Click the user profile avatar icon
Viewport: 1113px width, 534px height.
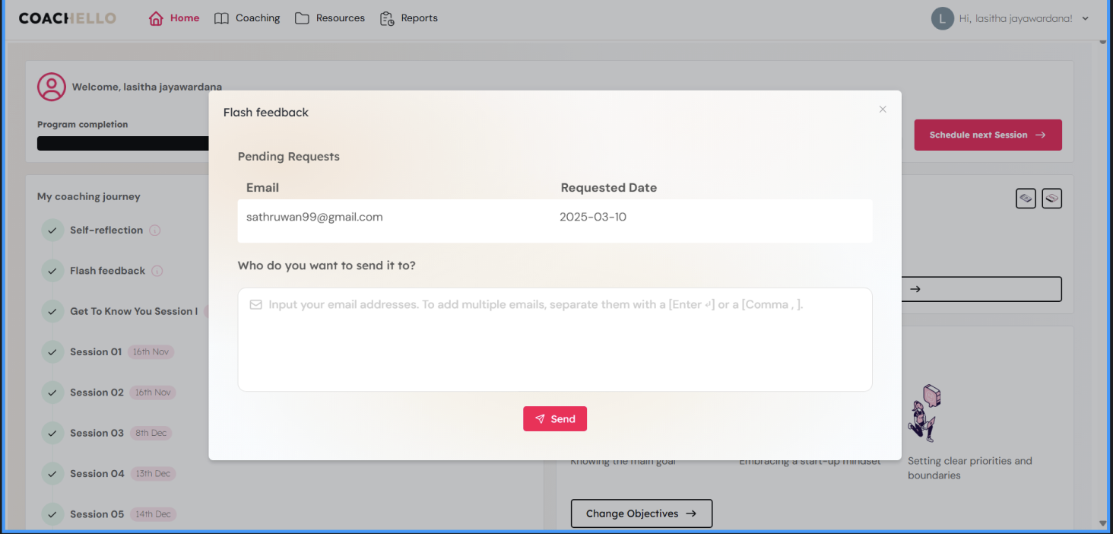point(942,18)
